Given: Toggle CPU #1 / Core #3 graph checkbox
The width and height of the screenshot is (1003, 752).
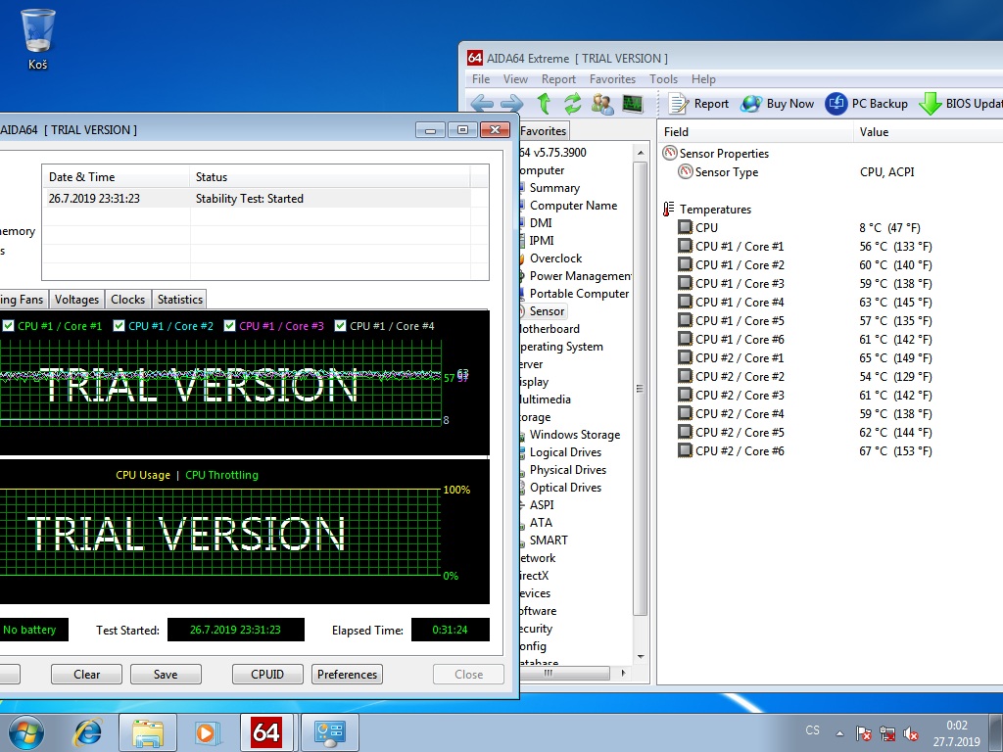Looking at the screenshot, I should pos(230,326).
